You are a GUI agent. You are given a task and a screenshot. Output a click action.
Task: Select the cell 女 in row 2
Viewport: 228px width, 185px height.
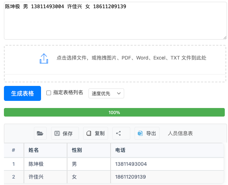pyautogui.click(x=89, y=177)
